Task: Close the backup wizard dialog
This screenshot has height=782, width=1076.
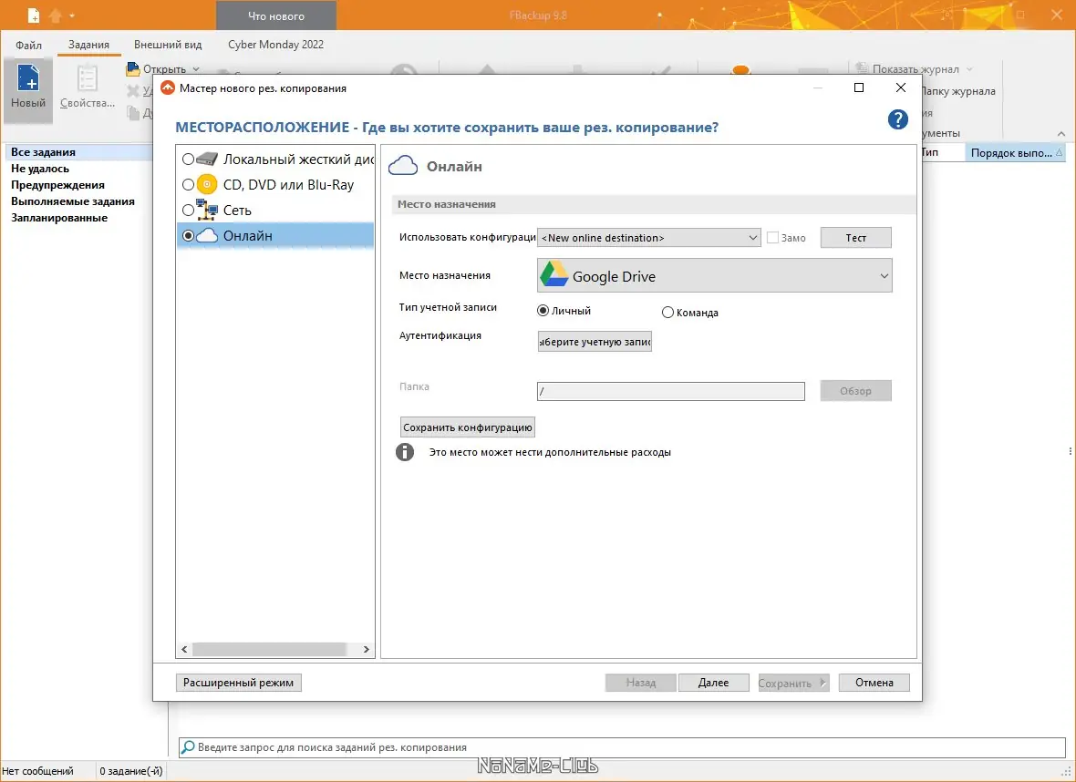Action: point(900,87)
